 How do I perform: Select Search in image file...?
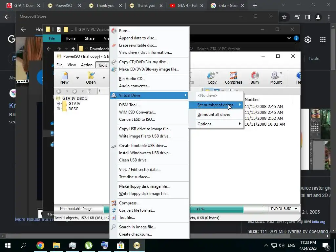[150, 227]
